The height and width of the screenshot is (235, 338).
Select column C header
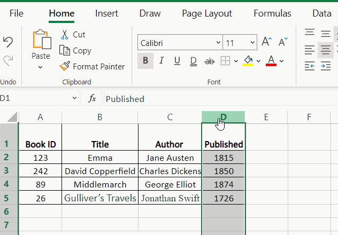click(170, 117)
